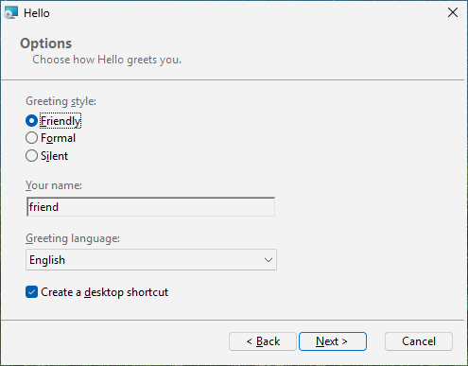Click the 'Your name:' label

tap(54, 185)
